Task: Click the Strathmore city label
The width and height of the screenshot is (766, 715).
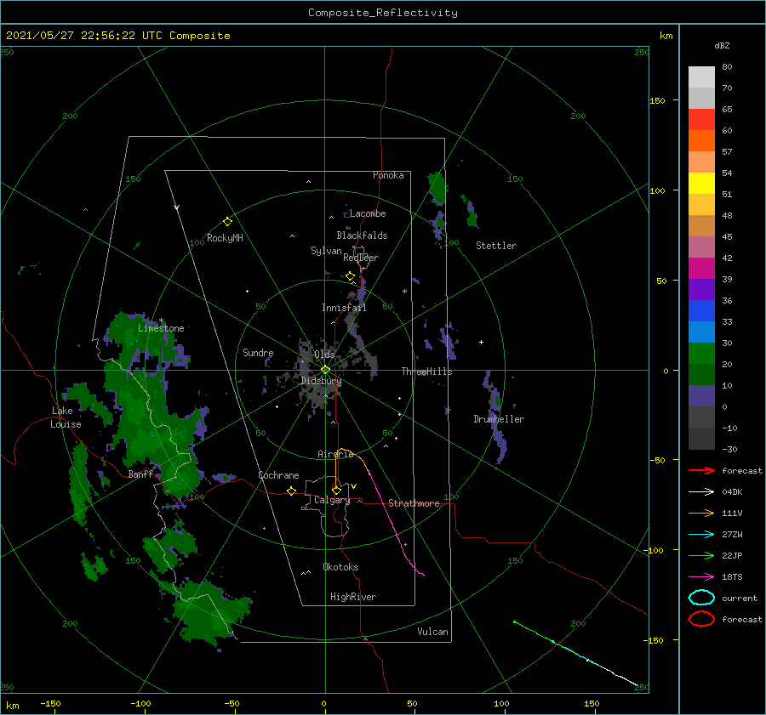Action: click(x=414, y=503)
